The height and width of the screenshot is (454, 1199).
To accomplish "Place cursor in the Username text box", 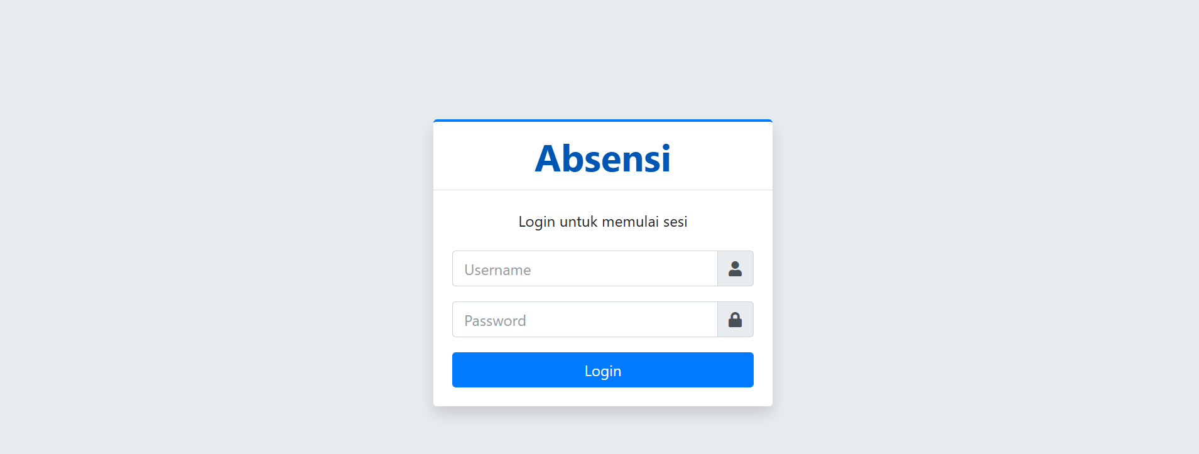I will click(585, 269).
